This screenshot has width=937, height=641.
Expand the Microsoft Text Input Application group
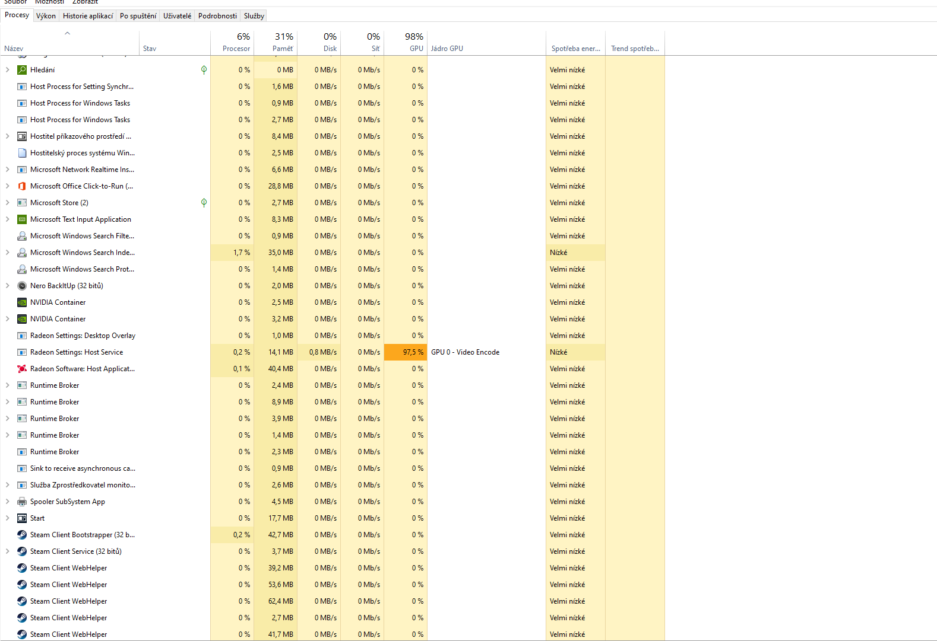[x=7, y=219]
